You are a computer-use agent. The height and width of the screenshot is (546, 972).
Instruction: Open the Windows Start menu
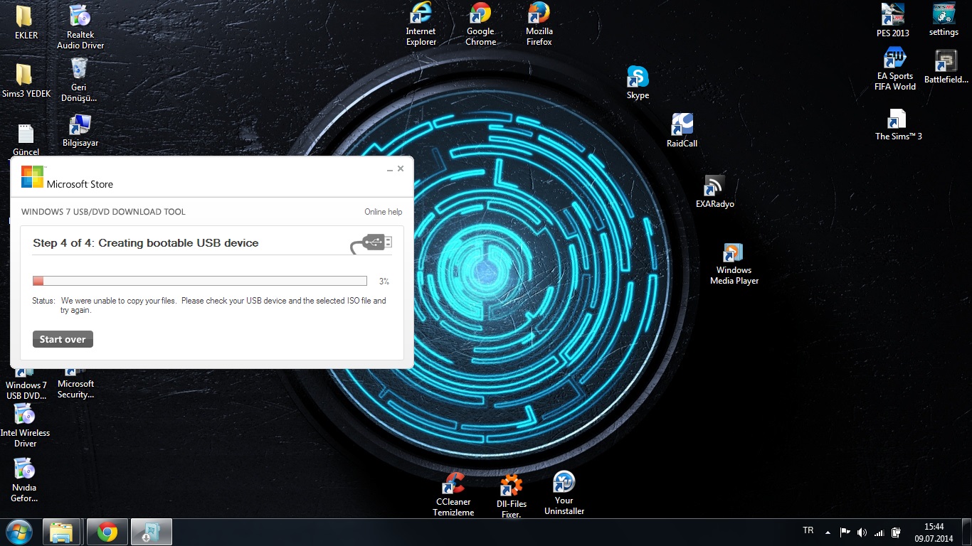click(19, 532)
